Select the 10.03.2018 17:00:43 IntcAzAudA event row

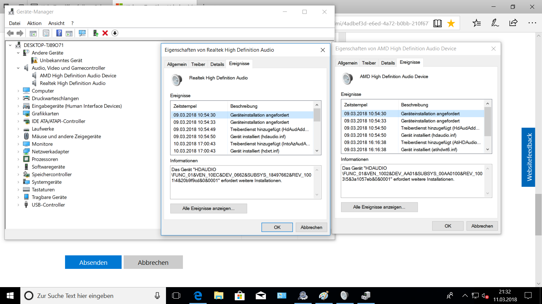[x=242, y=144]
